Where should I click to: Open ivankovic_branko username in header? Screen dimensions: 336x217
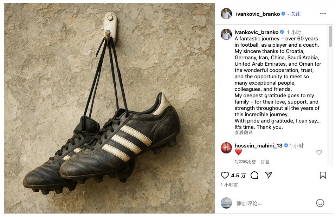pyautogui.click(x=258, y=14)
